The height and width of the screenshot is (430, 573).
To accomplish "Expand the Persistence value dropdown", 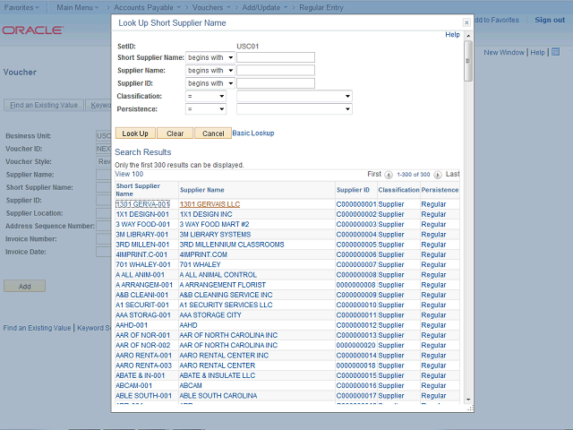I will coord(294,109).
